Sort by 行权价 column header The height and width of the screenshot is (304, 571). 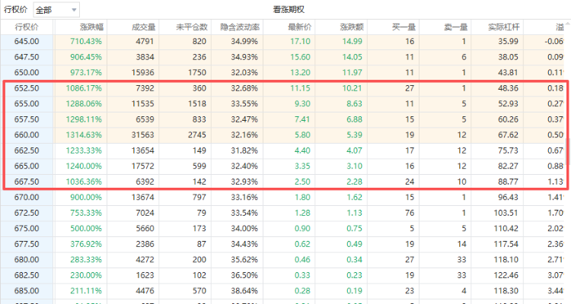[x=27, y=27]
